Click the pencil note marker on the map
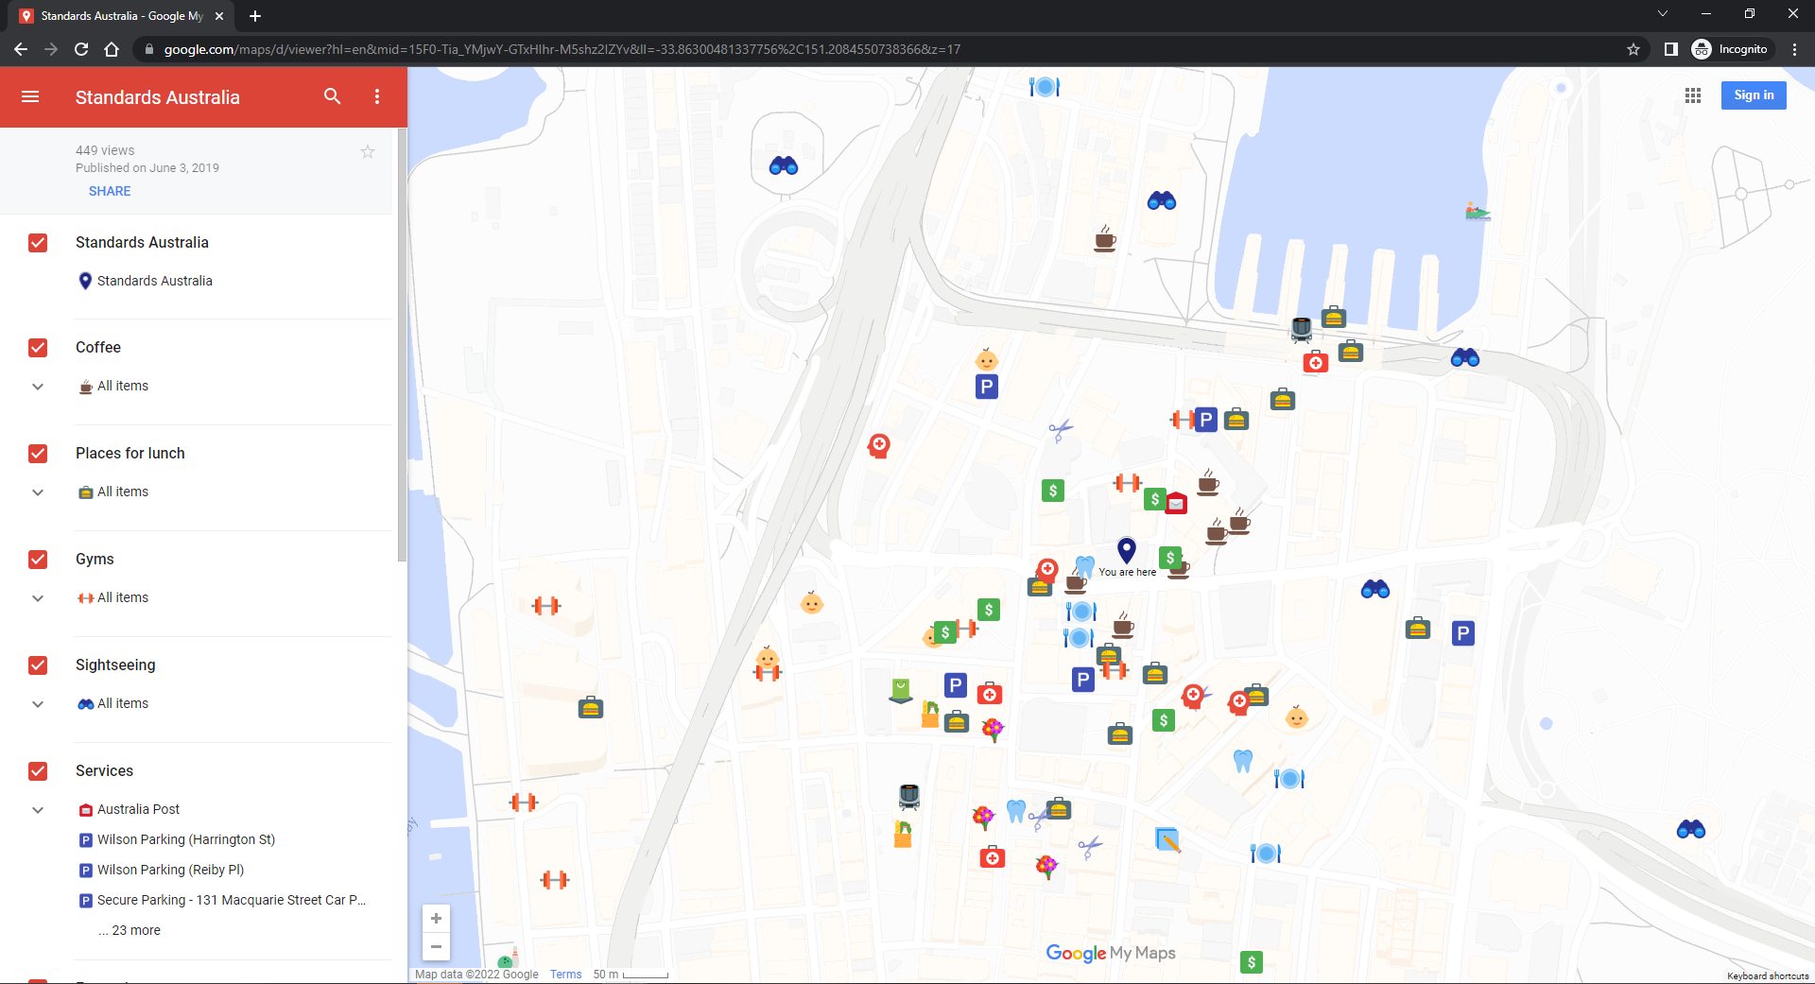Viewport: 1815px width, 984px height. pyautogui.click(x=1167, y=839)
